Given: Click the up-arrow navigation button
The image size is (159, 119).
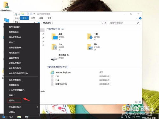Looking at the screenshot, I should coord(35,23).
